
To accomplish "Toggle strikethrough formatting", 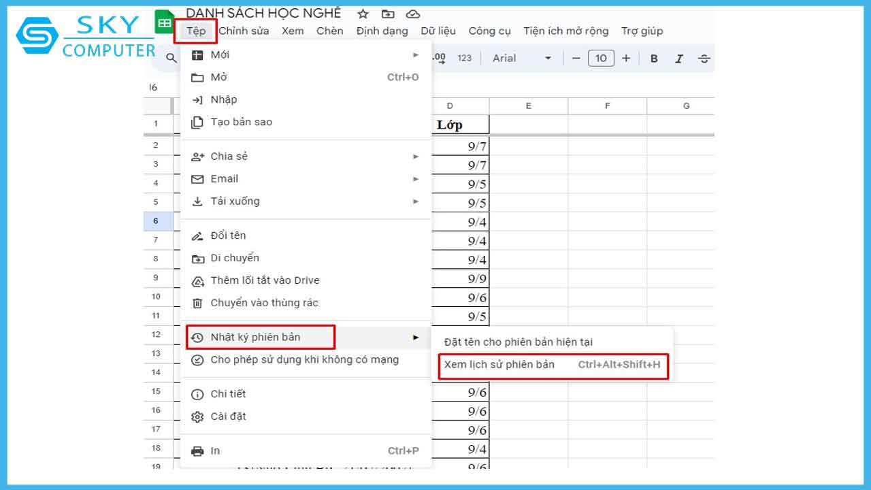I will pyautogui.click(x=704, y=59).
